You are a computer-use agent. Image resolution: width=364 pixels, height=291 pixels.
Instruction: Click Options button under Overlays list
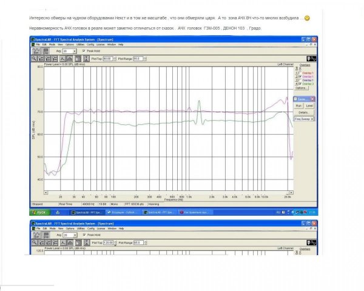pos(302,88)
